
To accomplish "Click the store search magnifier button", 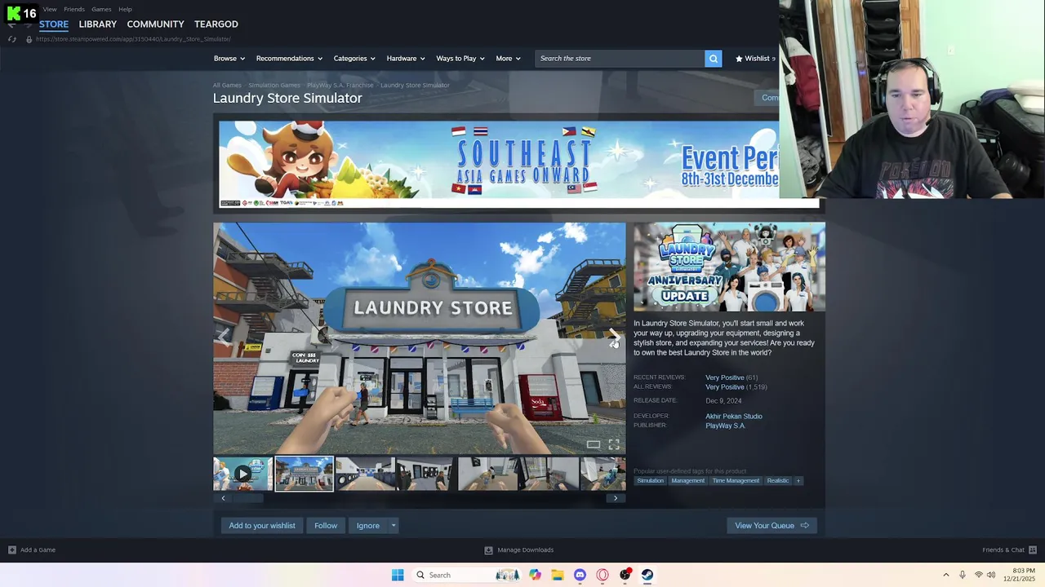I will pyautogui.click(x=714, y=59).
